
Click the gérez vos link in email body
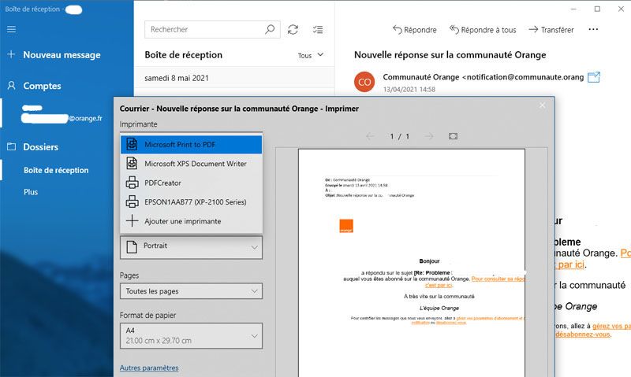click(611, 326)
